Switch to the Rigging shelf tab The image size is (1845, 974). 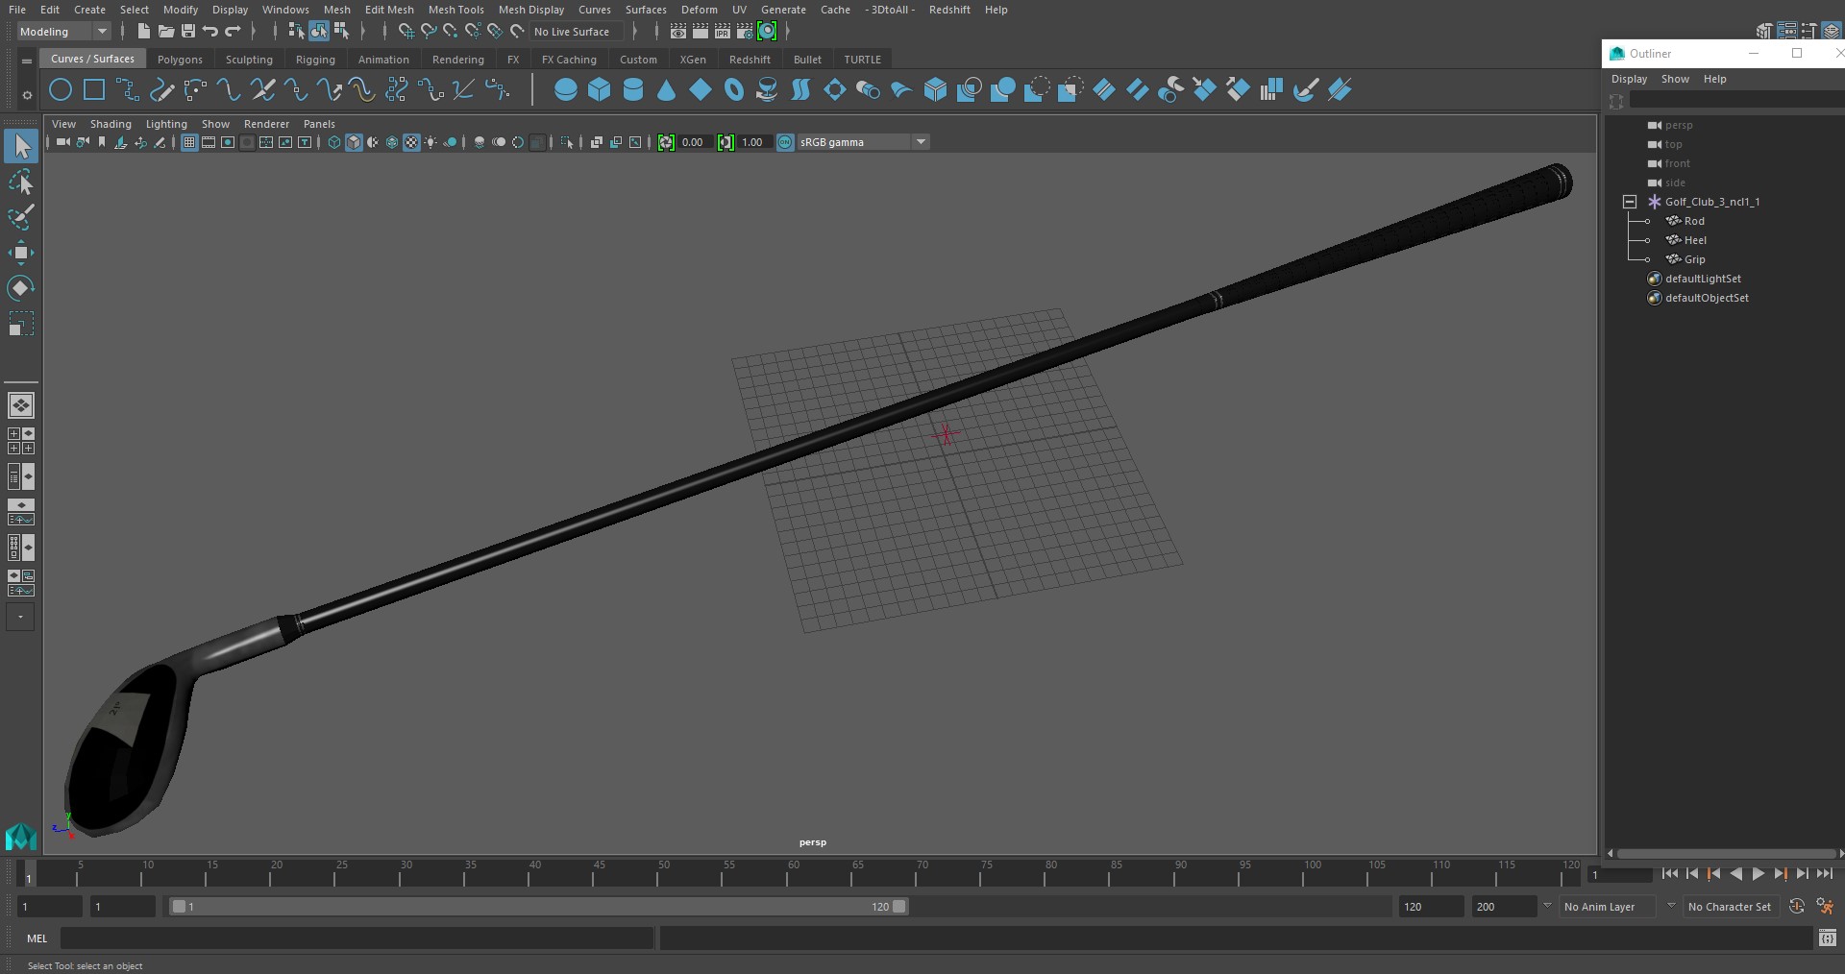[315, 60]
